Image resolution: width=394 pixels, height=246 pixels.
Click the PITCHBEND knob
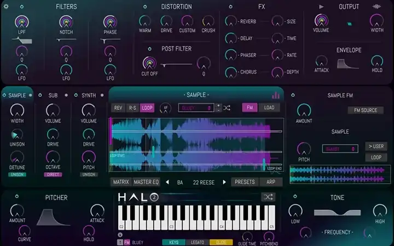[269, 237]
